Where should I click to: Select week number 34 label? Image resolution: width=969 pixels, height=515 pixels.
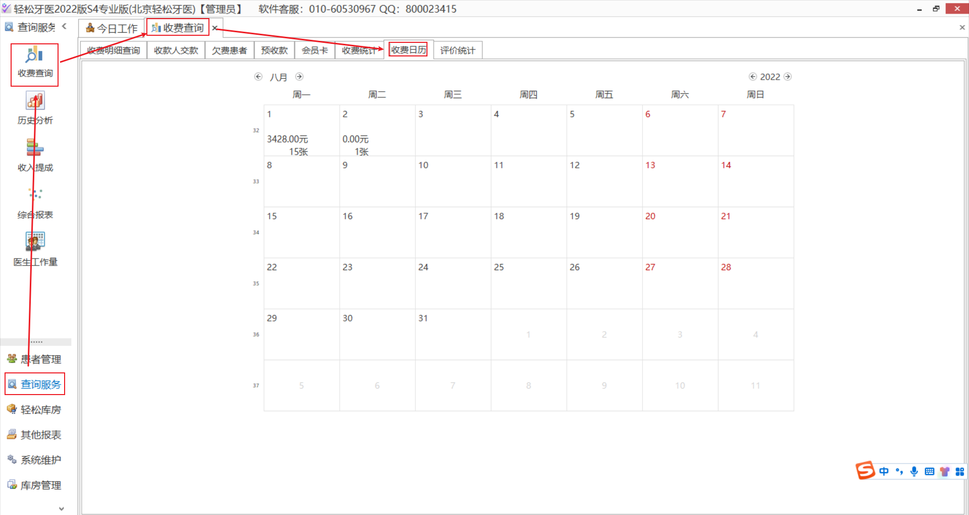coord(256,232)
